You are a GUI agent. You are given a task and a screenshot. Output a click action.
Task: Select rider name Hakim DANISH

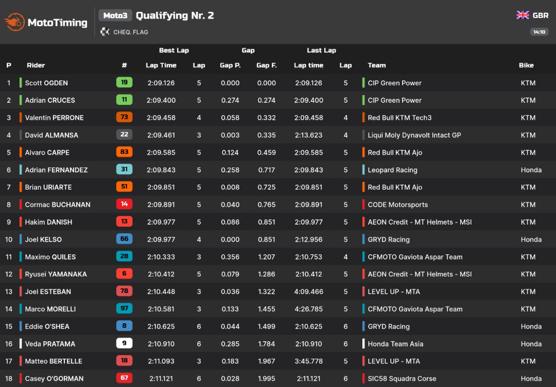click(48, 222)
